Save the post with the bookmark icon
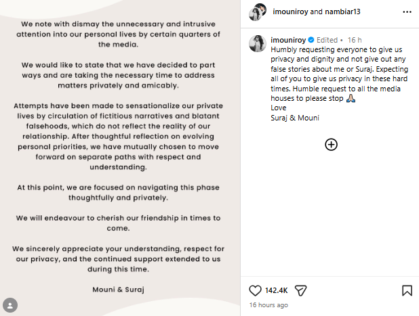 [x=407, y=290]
